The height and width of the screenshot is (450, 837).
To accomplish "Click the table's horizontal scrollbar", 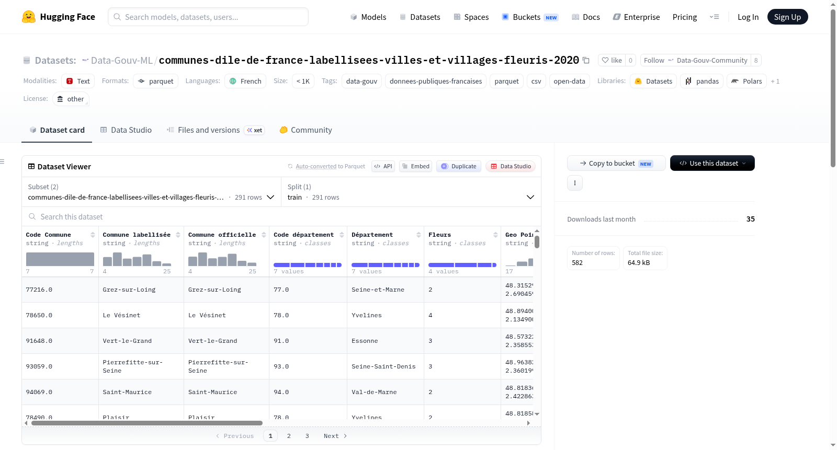I will pyautogui.click(x=147, y=423).
